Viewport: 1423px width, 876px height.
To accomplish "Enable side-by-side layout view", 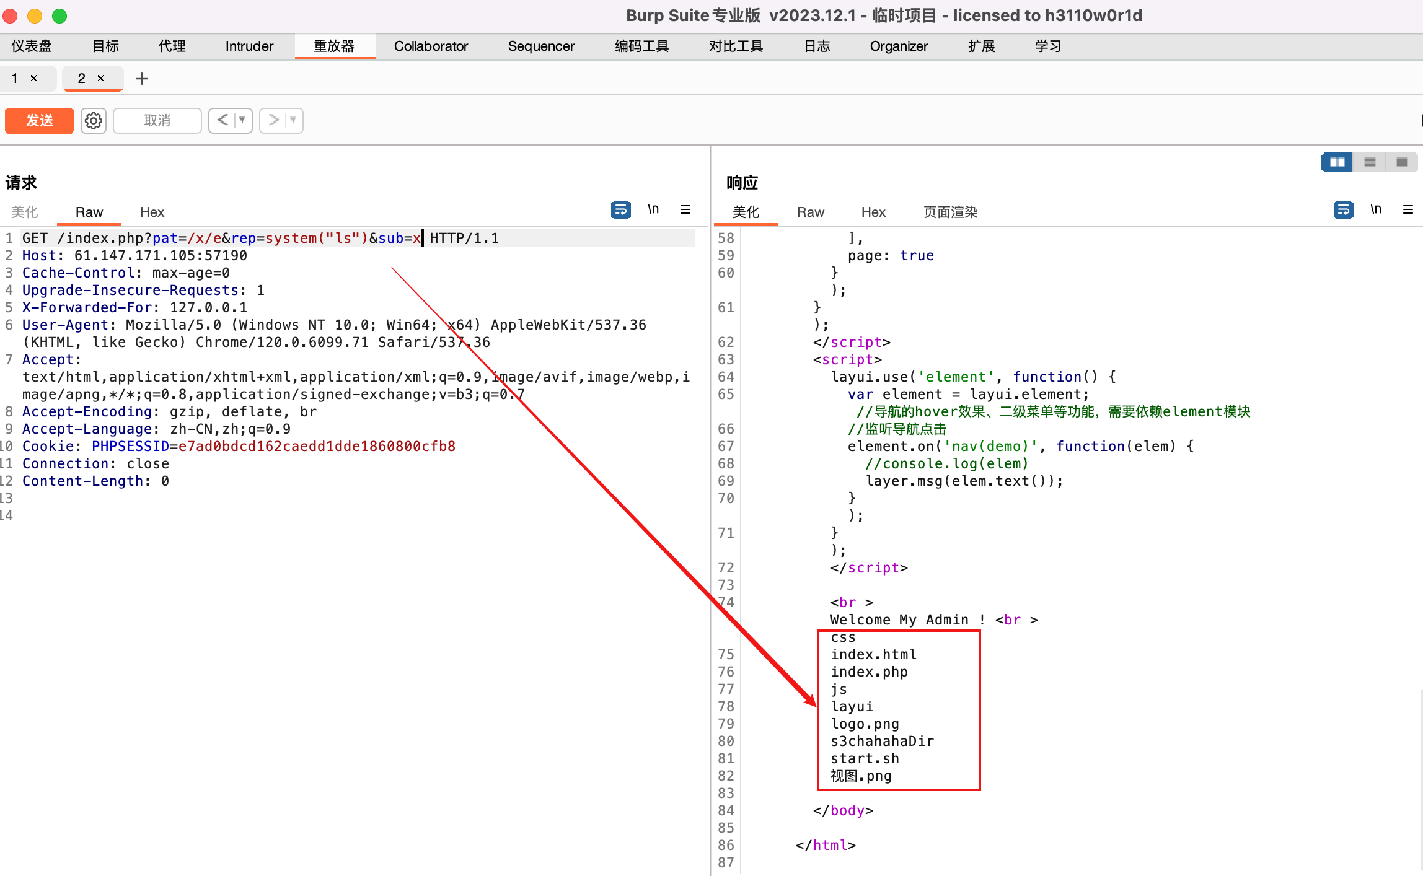I will [1337, 162].
